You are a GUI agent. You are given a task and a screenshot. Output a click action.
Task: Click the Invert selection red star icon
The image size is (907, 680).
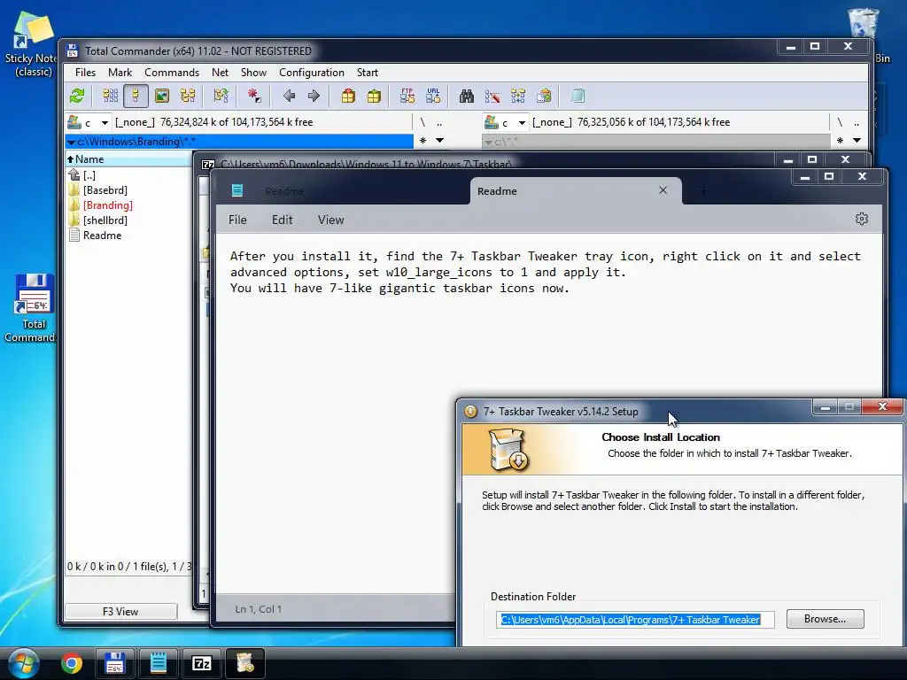[254, 96]
